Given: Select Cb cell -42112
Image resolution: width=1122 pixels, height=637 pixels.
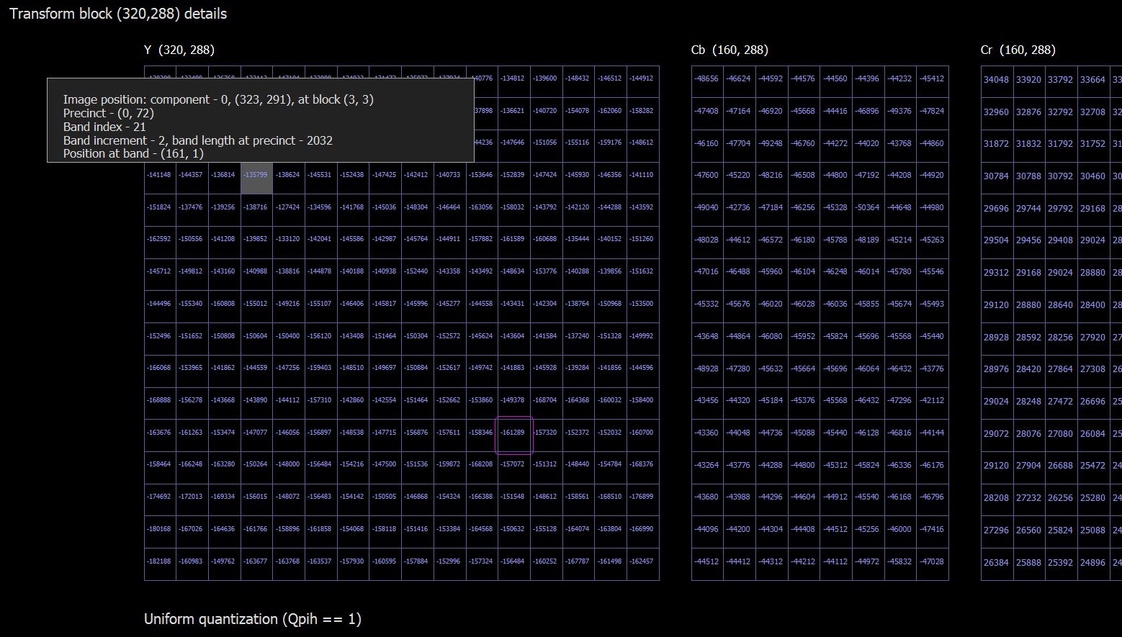Looking at the screenshot, I should click(x=933, y=400).
